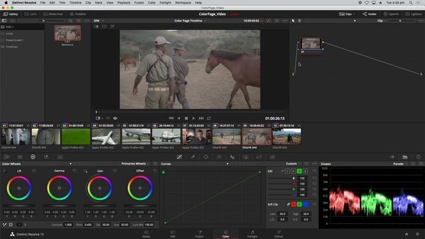Open the Gallery panel
This screenshot has width=425, height=239.
tap(11, 14)
